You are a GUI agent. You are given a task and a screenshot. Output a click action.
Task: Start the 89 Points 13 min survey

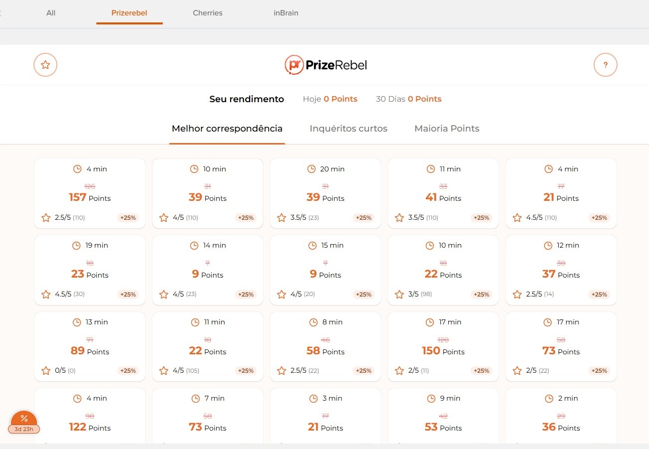90,346
